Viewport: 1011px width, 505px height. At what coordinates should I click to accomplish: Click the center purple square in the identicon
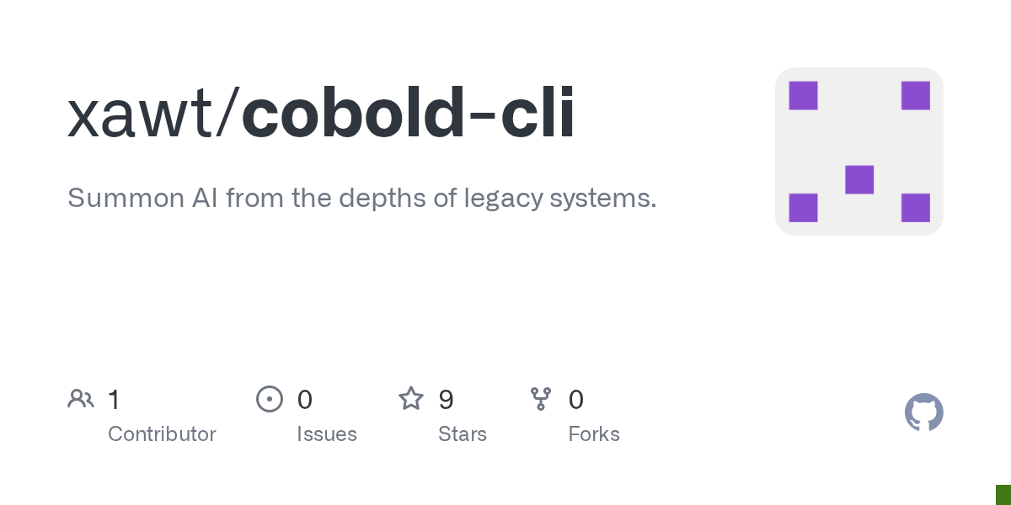(859, 179)
